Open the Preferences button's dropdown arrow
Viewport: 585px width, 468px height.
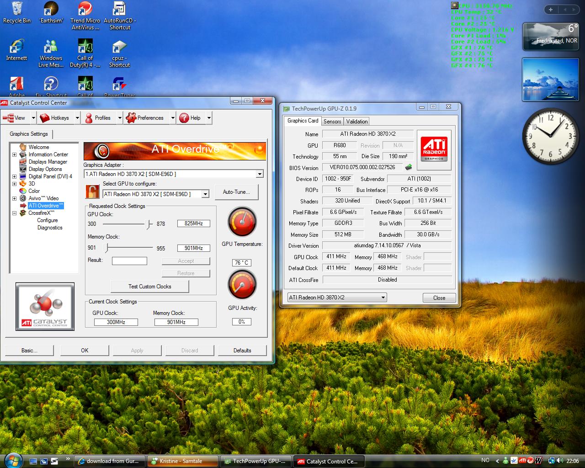[x=173, y=118]
